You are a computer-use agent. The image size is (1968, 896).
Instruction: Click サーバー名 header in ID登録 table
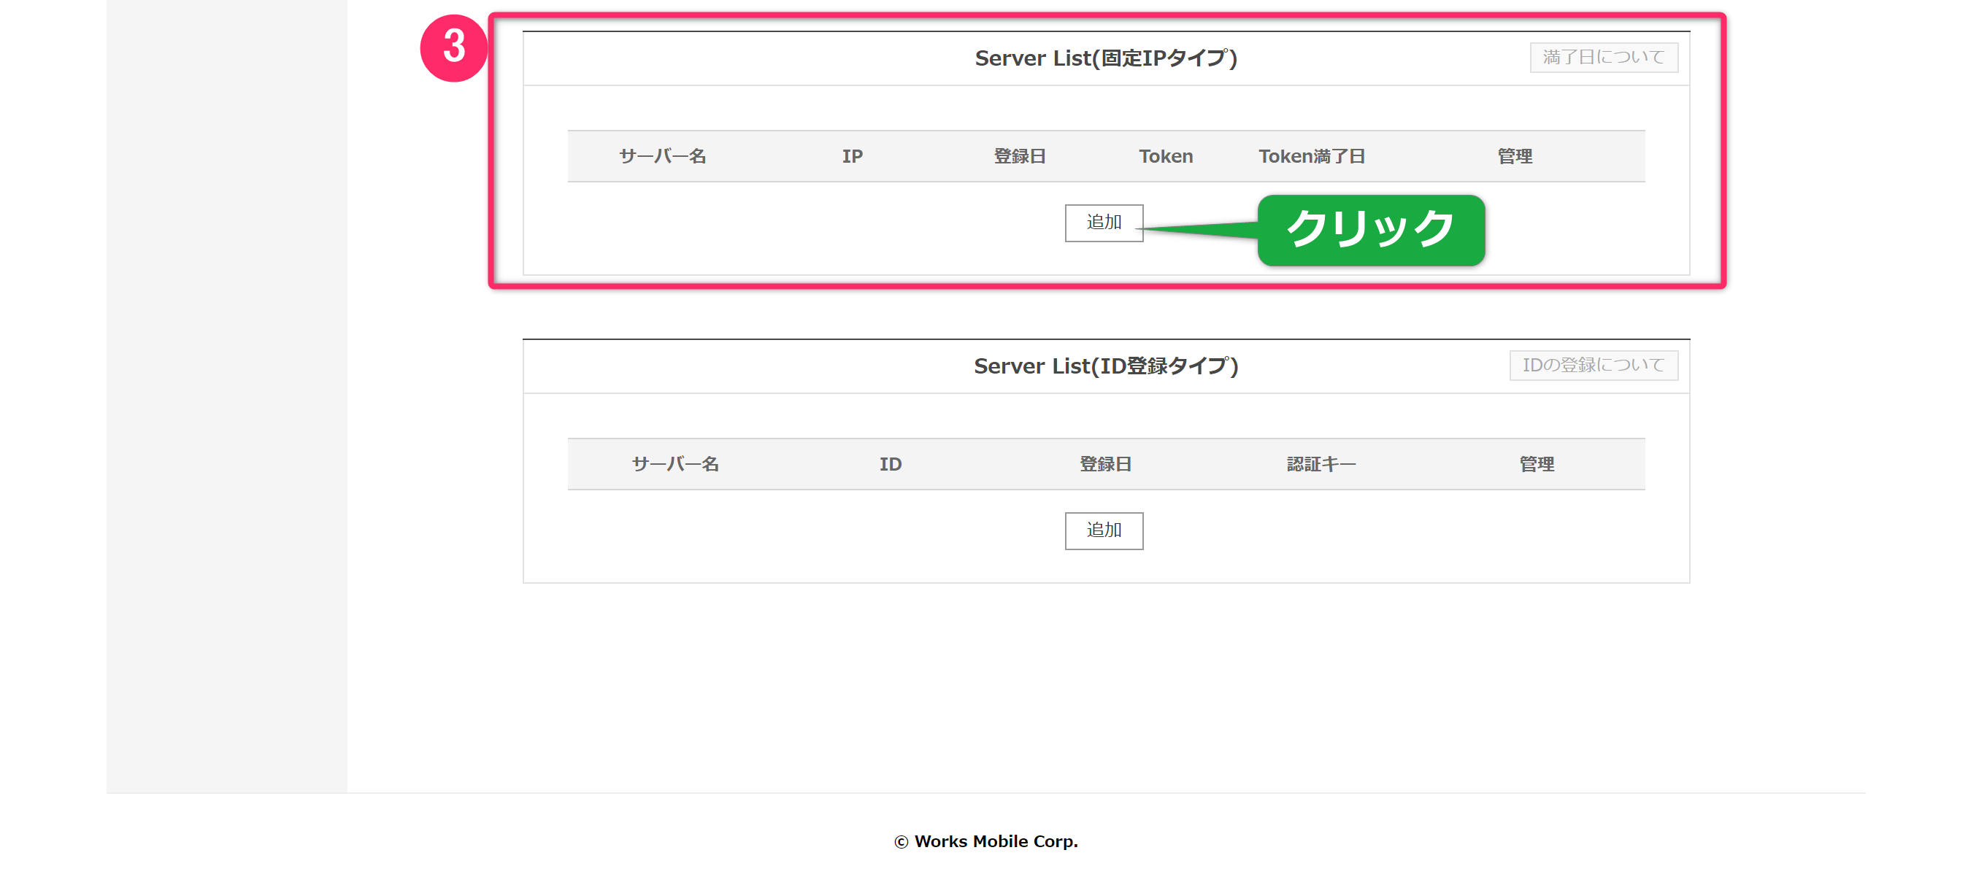pyautogui.click(x=674, y=465)
